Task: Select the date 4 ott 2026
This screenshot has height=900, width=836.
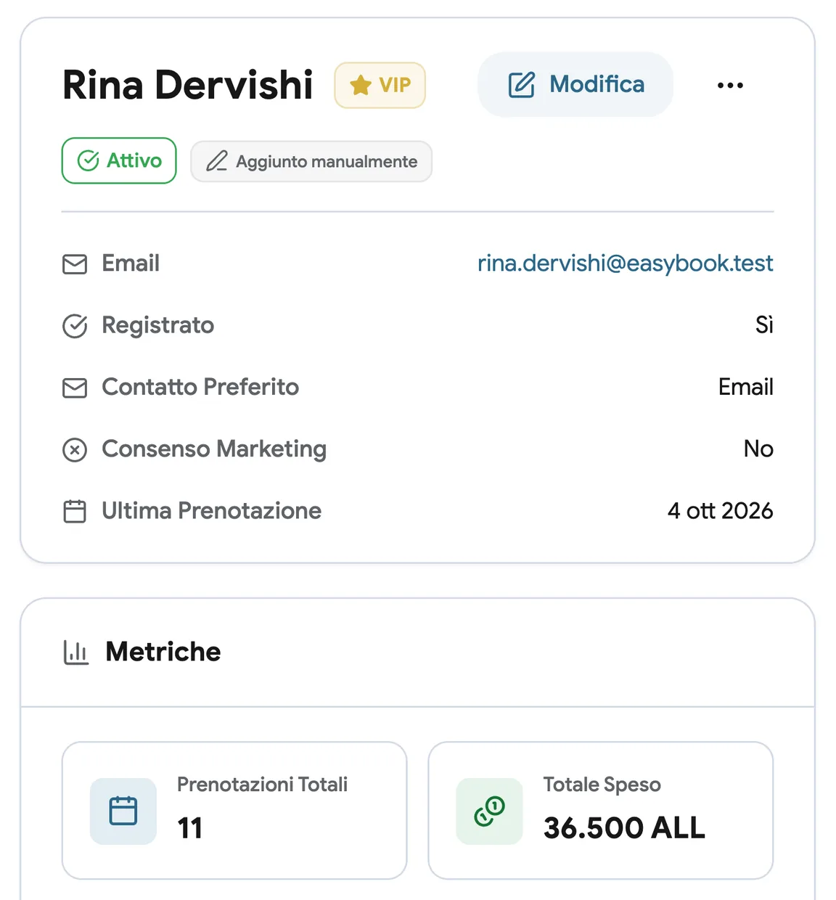Action: (x=721, y=511)
